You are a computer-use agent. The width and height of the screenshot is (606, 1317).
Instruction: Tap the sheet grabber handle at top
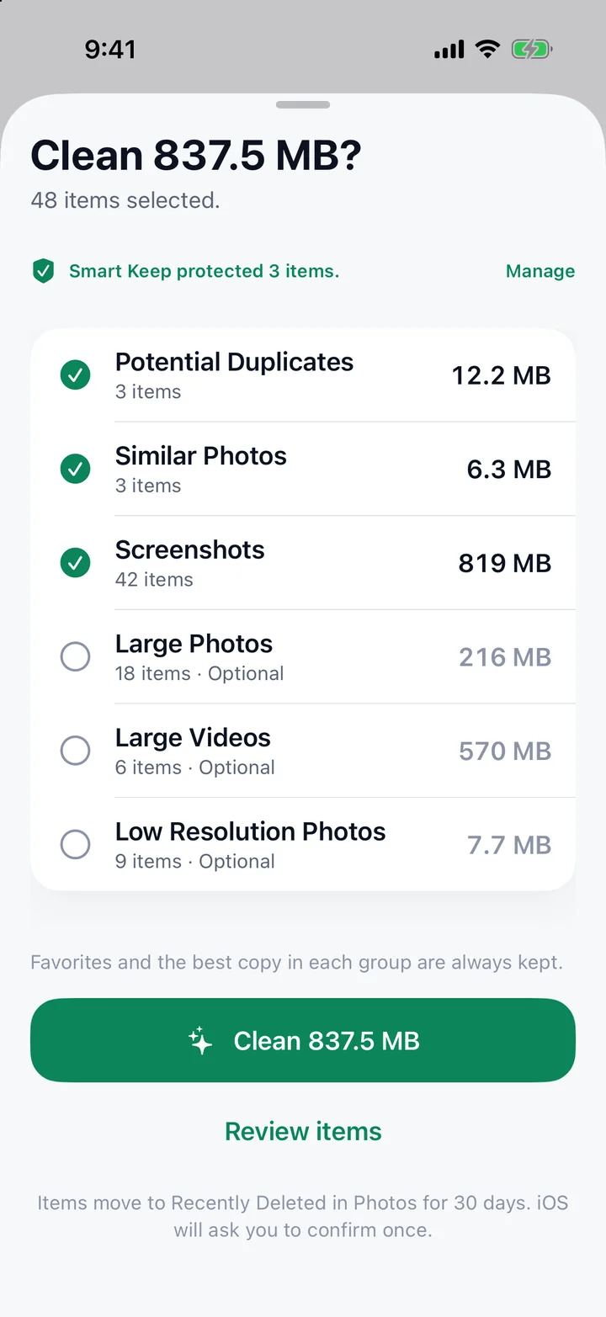tap(303, 105)
